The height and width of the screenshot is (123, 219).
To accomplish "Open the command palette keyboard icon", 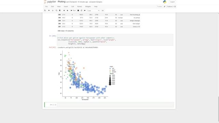I will point(103,11).
